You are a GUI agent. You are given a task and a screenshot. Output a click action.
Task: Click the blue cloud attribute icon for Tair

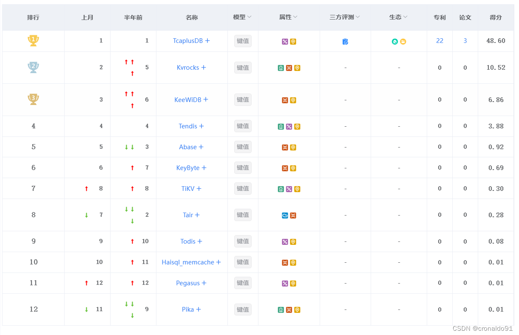click(x=285, y=216)
